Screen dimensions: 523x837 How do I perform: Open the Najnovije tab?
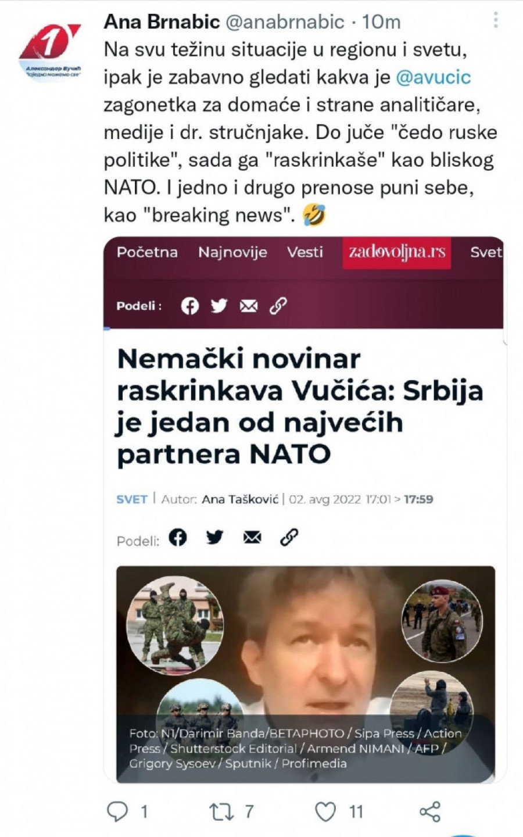(232, 252)
